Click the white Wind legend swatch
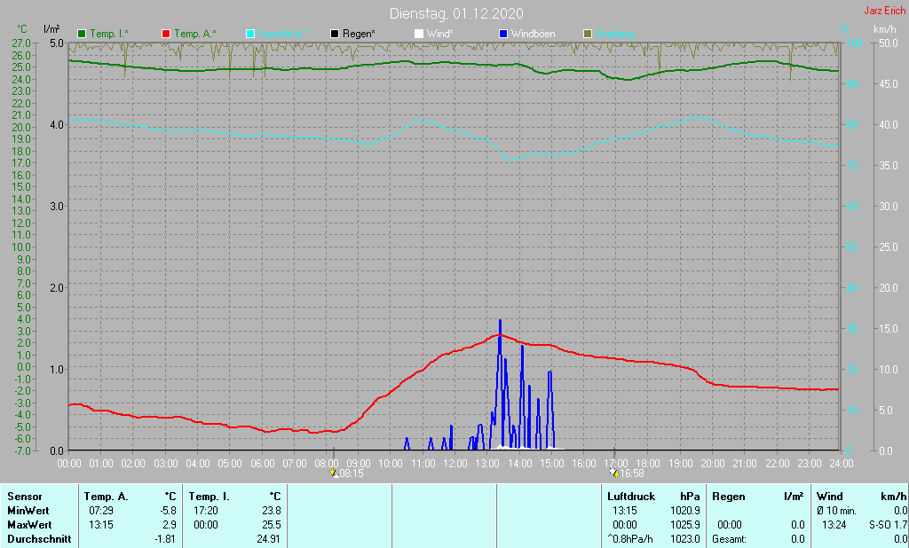The image size is (909, 548). [419, 35]
